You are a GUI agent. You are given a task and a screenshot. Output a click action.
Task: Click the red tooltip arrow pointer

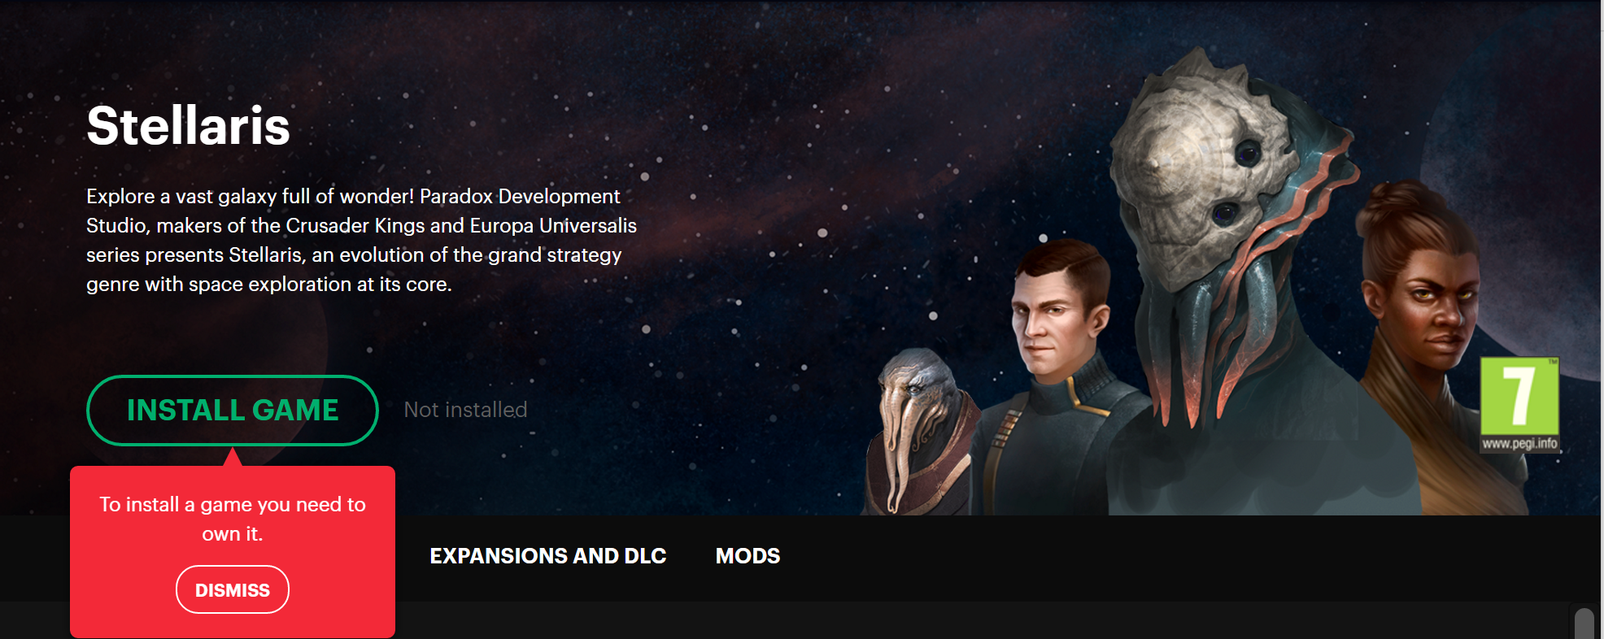pos(233,457)
